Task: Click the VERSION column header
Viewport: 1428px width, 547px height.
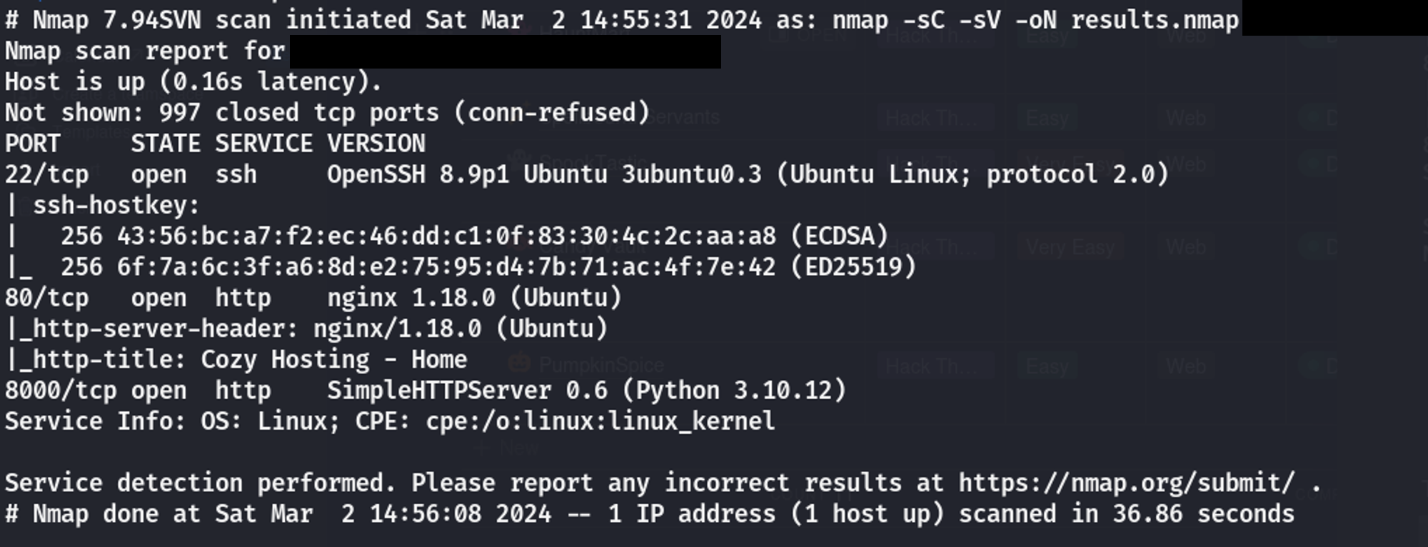Action: pos(376,144)
